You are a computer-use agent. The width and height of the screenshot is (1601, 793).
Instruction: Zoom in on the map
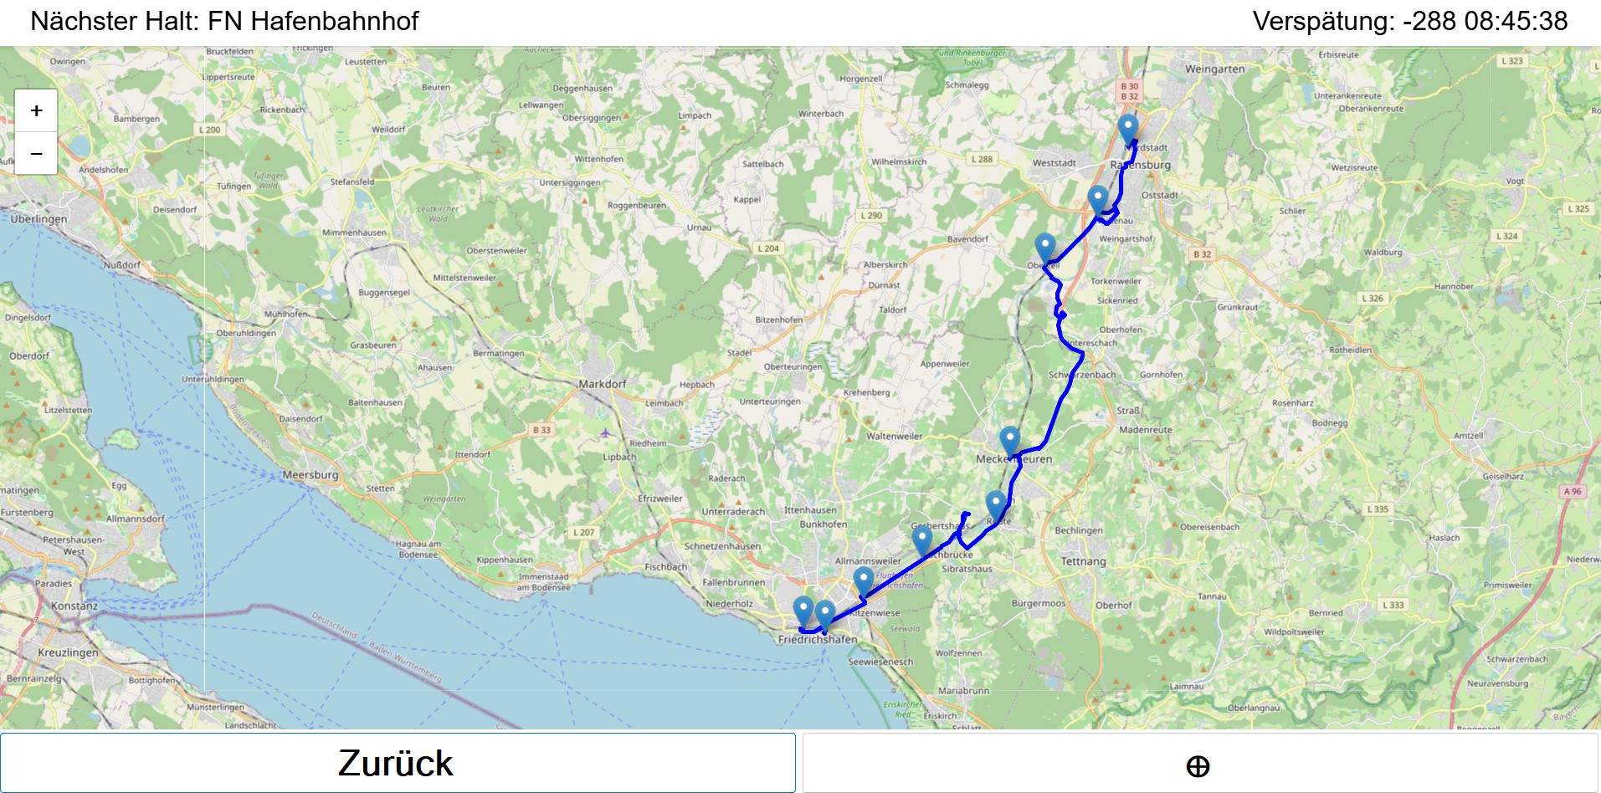click(36, 111)
